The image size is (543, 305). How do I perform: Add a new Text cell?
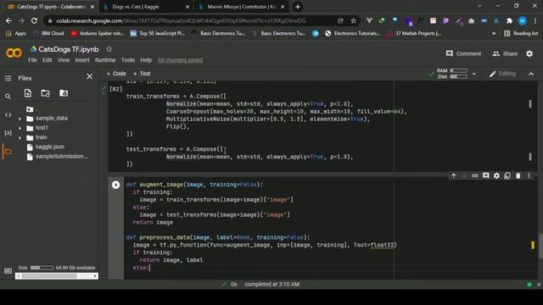[x=142, y=74]
